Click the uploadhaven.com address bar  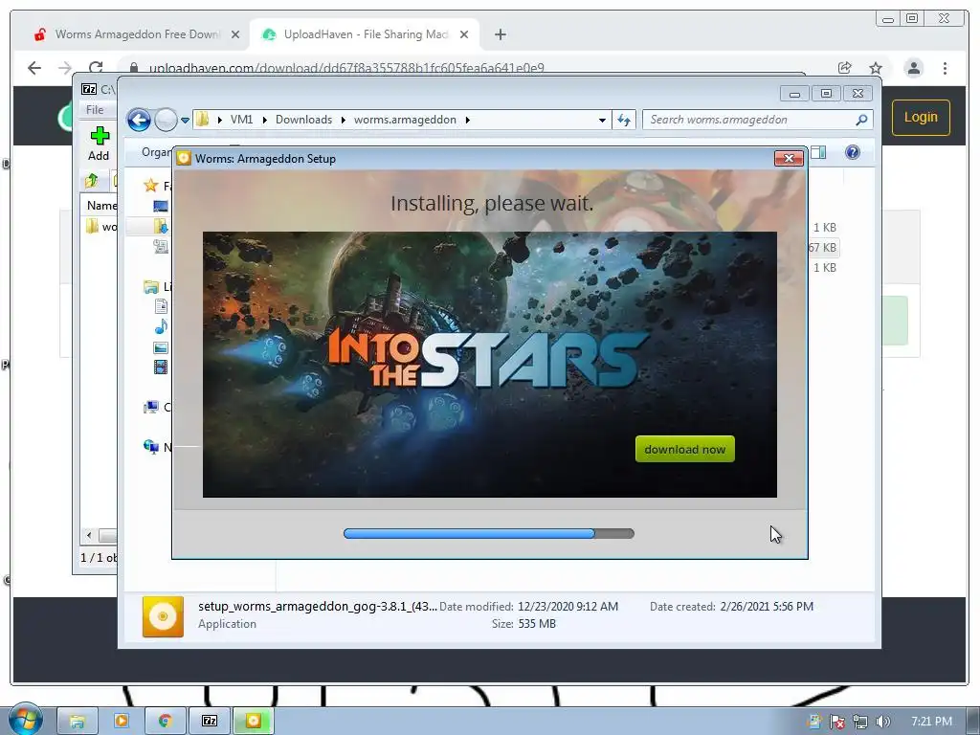tap(346, 68)
